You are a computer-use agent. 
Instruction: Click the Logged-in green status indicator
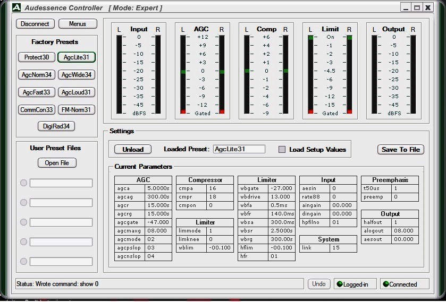click(x=339, y=284)
